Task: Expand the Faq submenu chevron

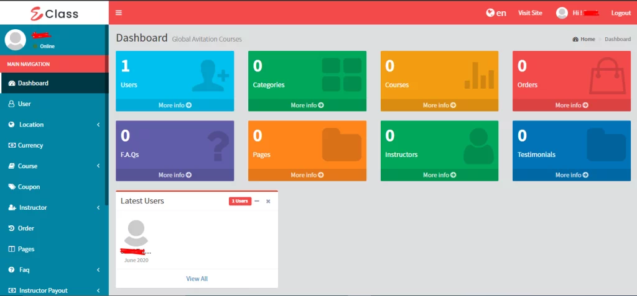Action: pyautogui.click(x=98, y=270)
